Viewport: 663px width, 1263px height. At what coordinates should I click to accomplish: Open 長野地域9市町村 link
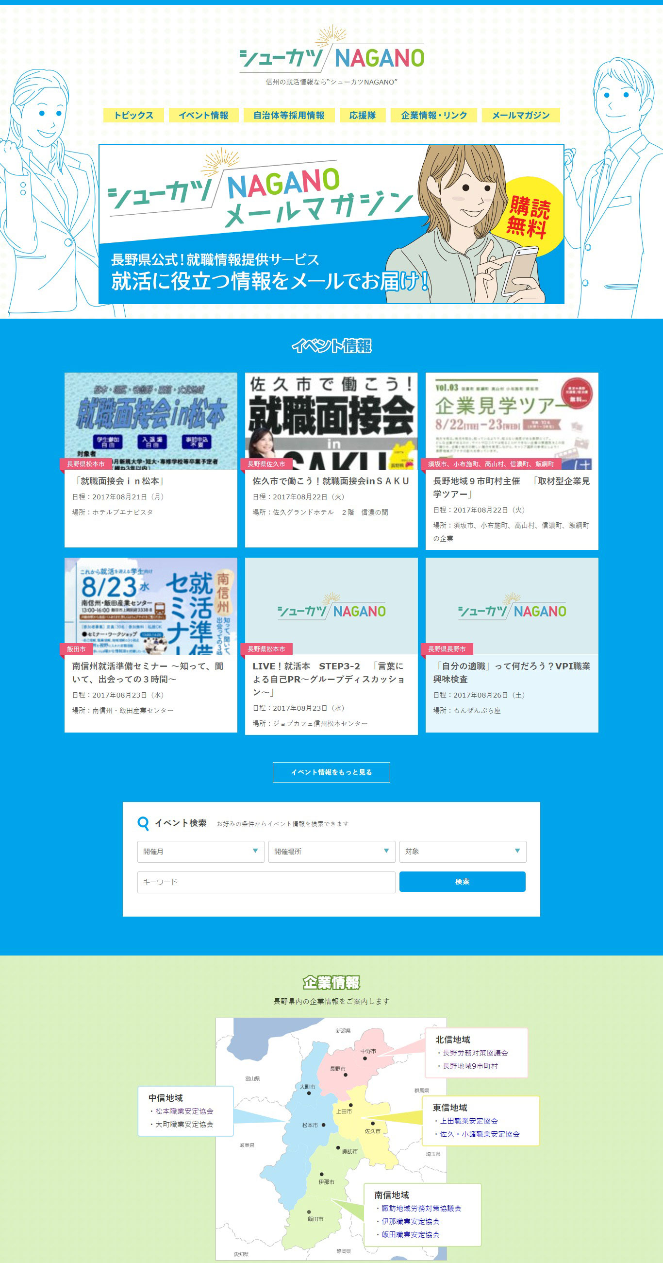click(470, 1066)
